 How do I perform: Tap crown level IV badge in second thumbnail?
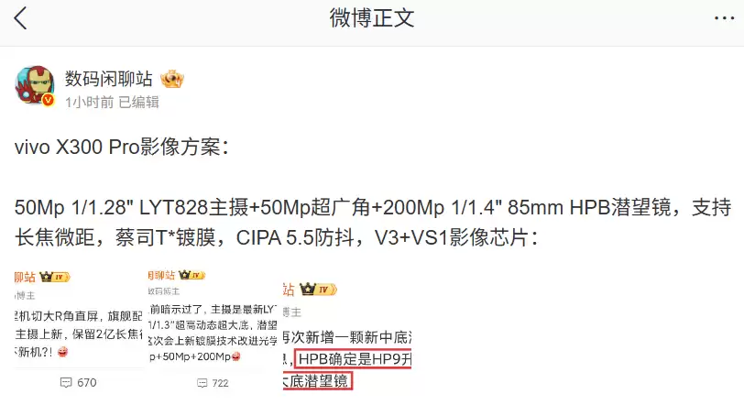(191, 275)
